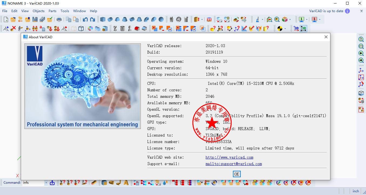Open the Tools menu
This screenshot has height=195, width=366.
click(65, 11)
